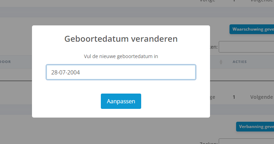Viewport: 274px width, 144px height.
Task: Click the text Vul de nieuwe geboortedatum in
Action: pyautogui.click(x=121, y=56)
